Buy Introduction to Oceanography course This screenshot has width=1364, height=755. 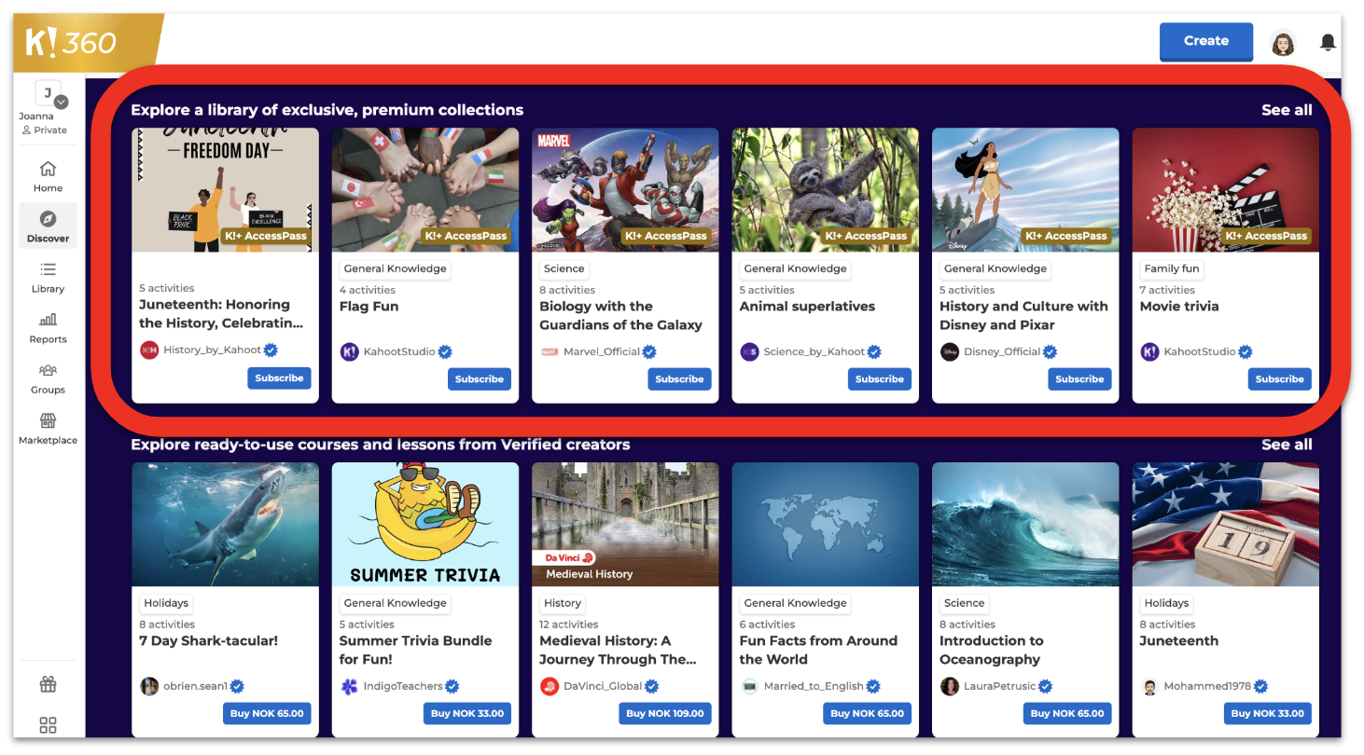point(1067,714)
